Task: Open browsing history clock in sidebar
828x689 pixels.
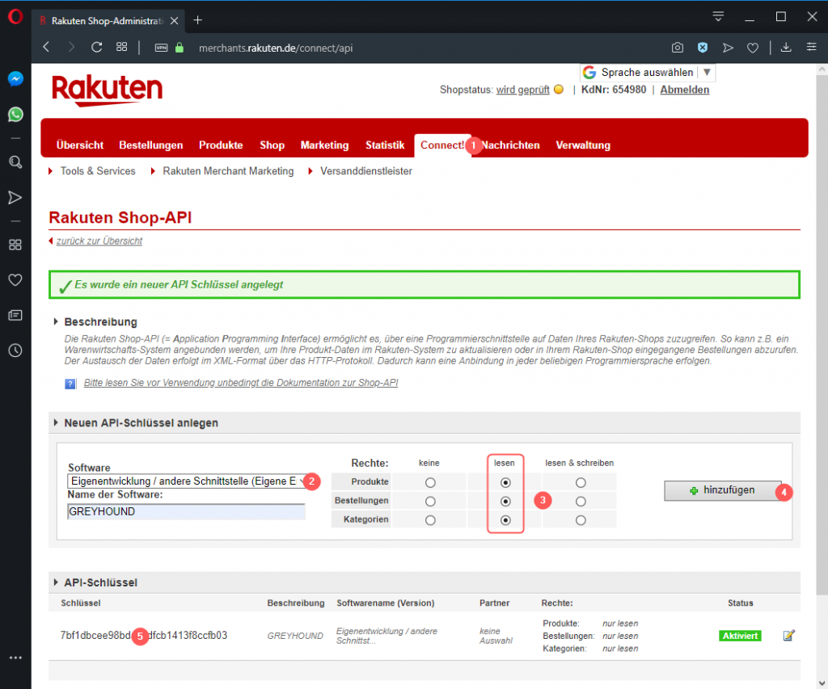Action: point(15,351)
